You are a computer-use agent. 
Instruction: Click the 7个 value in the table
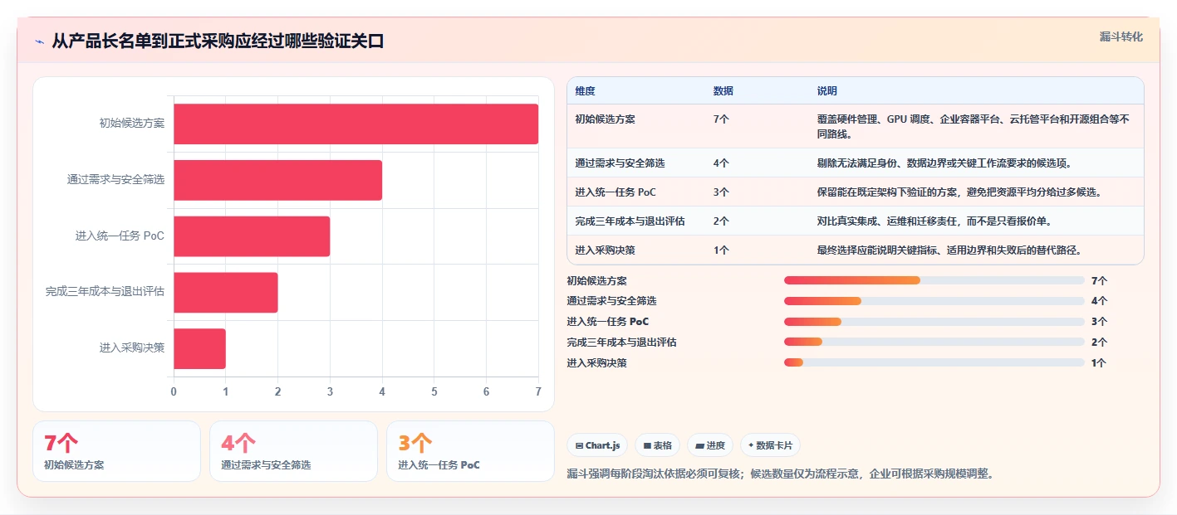coord(721,119)
